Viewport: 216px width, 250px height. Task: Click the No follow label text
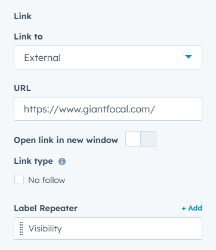(47, 180)
